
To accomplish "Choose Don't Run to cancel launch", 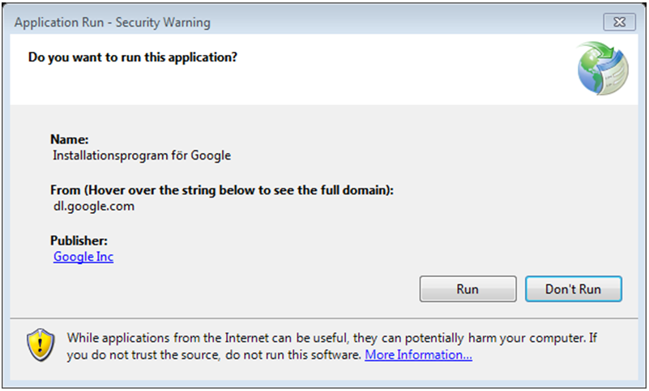I will point(574,289).
